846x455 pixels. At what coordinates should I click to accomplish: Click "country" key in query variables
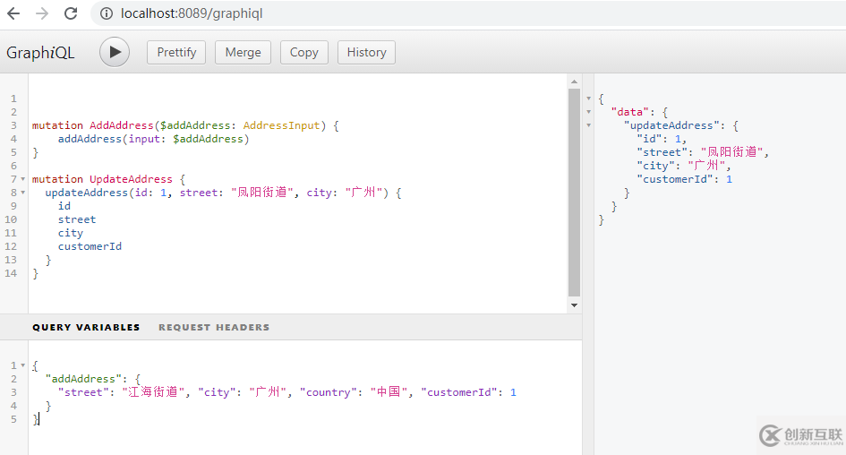click(x=328, y=392)
